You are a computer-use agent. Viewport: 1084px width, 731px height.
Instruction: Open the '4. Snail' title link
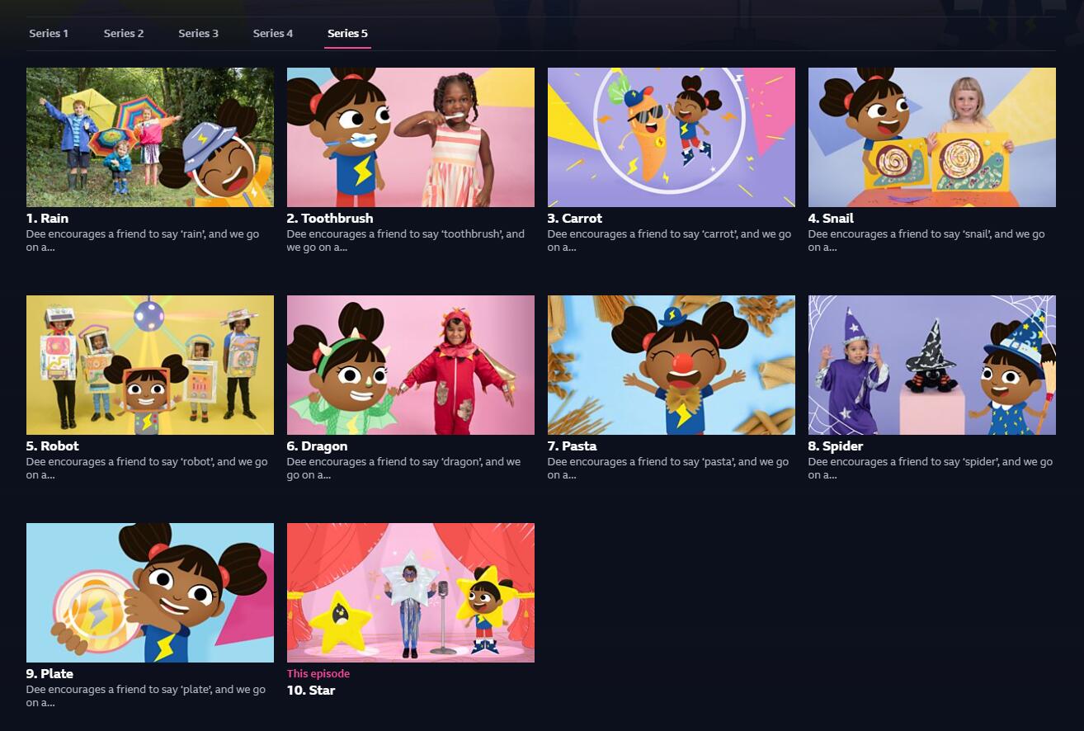[831, 219]
